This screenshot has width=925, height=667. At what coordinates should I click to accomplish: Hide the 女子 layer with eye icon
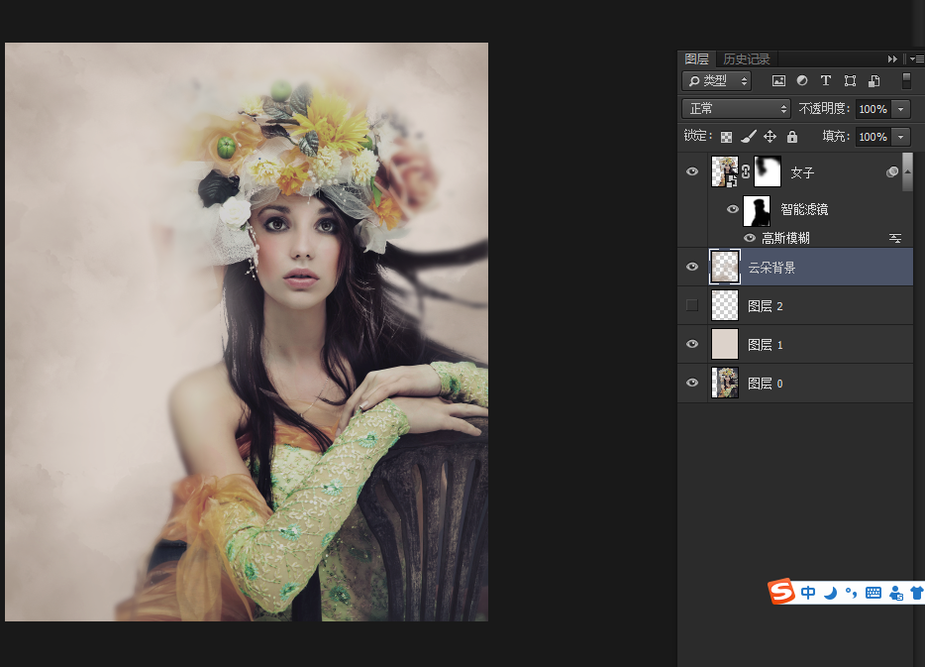pyautogui.click(x=692, y=171)
